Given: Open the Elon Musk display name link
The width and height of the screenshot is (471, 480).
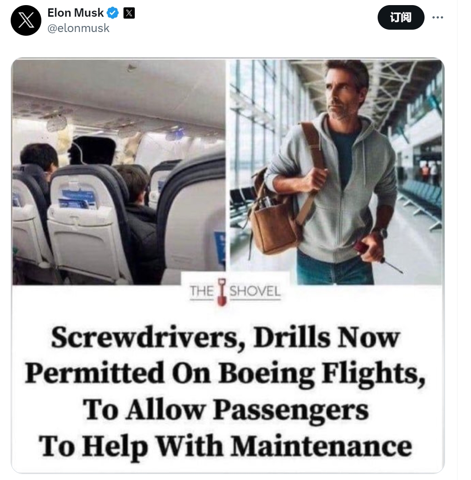Looking at the screenshot, I should point(75,13).
